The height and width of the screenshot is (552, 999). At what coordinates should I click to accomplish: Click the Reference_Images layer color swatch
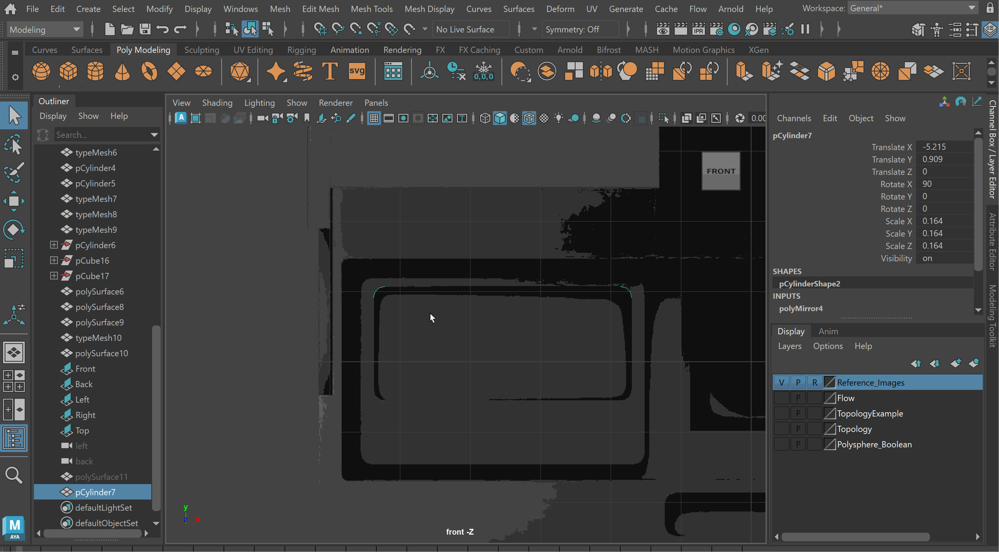829,383
